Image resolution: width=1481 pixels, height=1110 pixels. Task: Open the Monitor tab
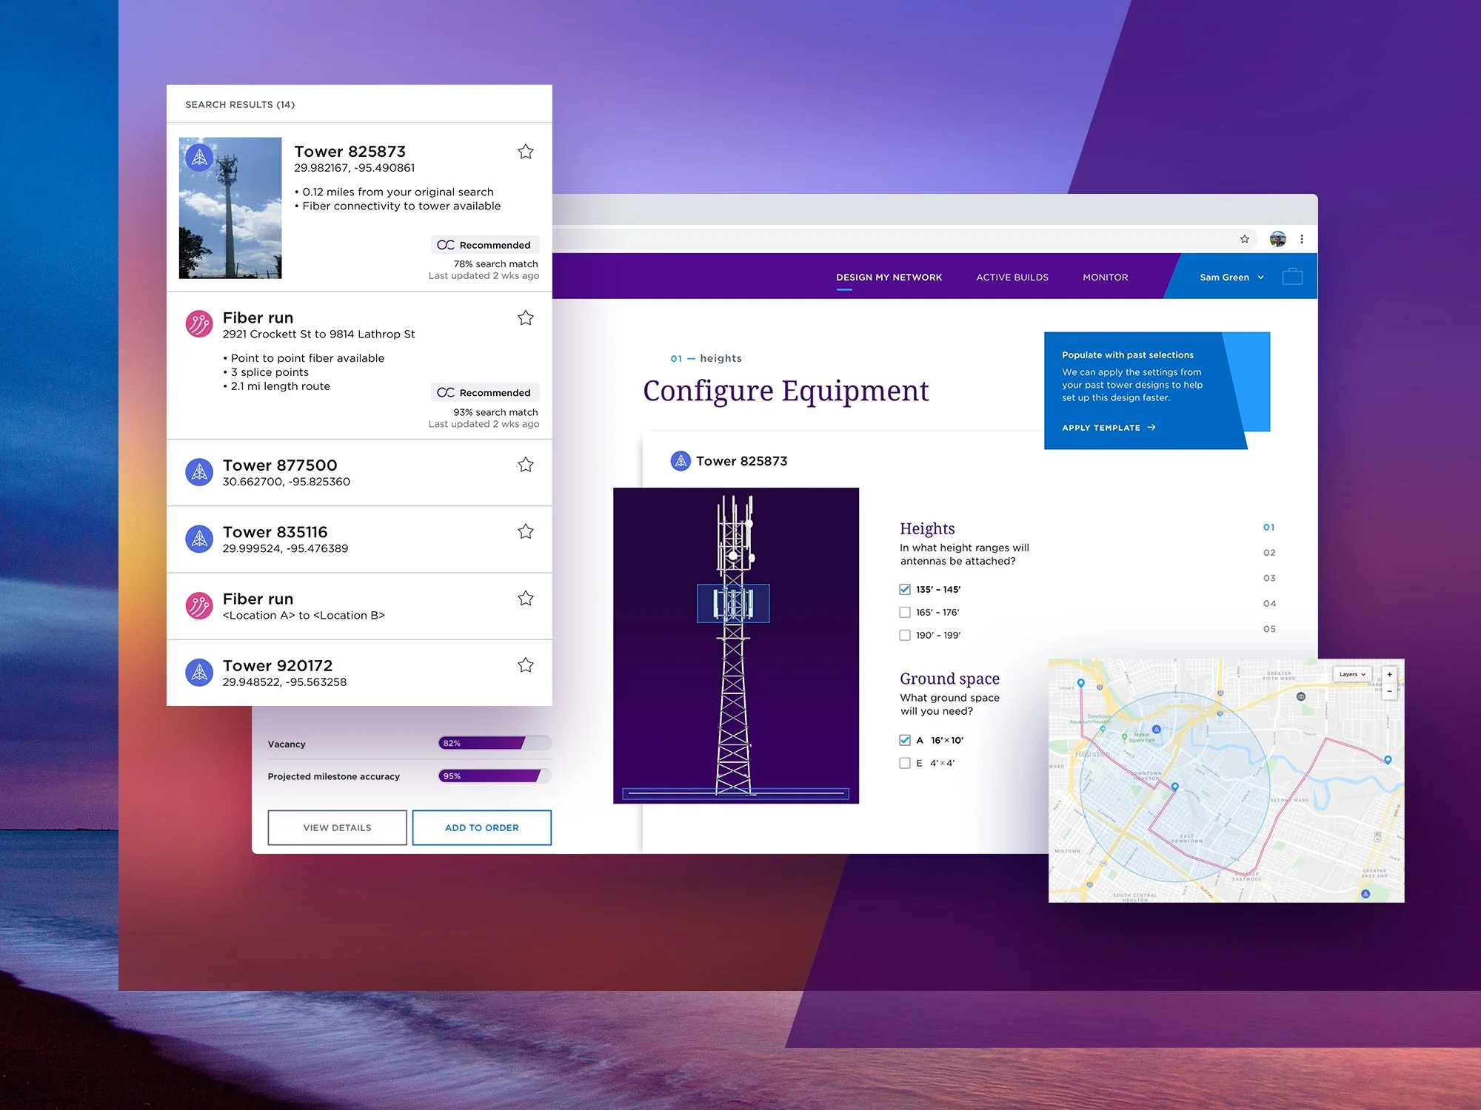point(1105,277)
